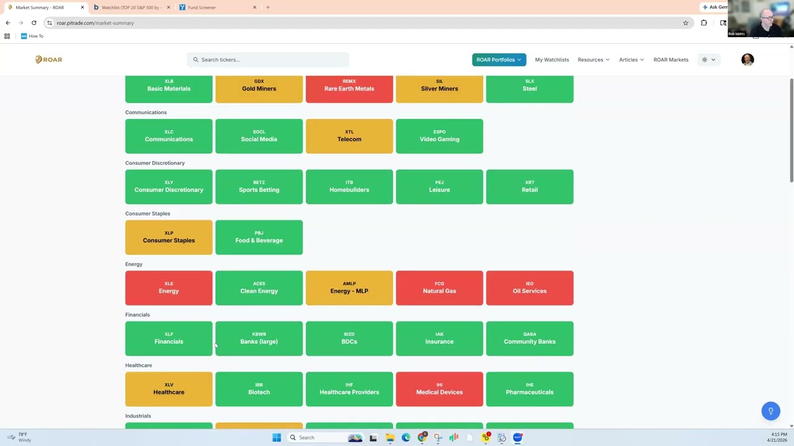Open File Explorer from the taskbar
Viewport: 794px width, 446px height.
[390, 437]
